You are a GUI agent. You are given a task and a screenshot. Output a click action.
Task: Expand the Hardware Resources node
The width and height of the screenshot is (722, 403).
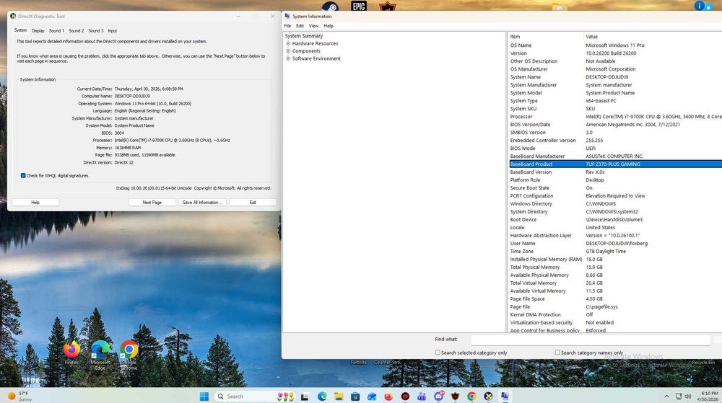288,44
